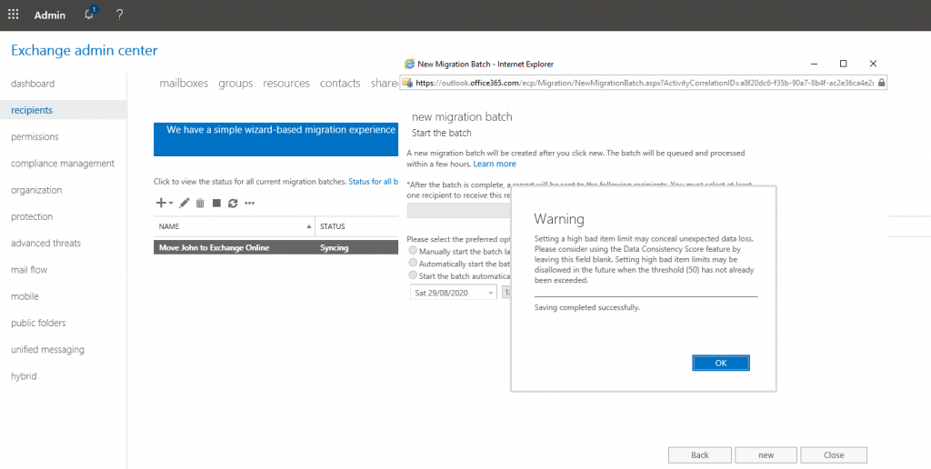Open the notifications bell icon
Viewport: 931px width, 469px height.
tap(90, 15)
